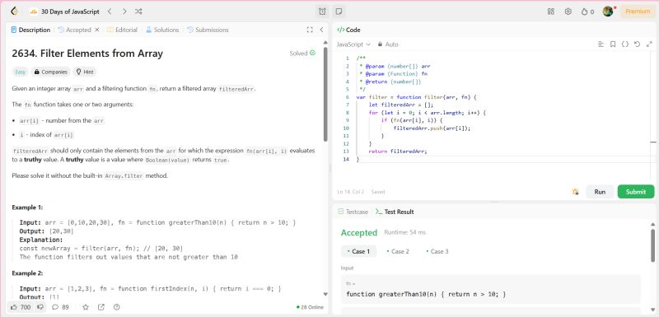This screenshot has width=659, height=317.
Task: Format the code with the format icon
Action: coord(601,44)
